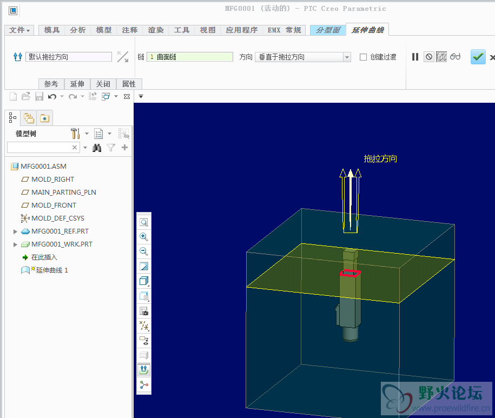Click the model tree settings hammer icon
Image resolution: width=495 pixels, height=418 pixels.
[x=75, y=134]
